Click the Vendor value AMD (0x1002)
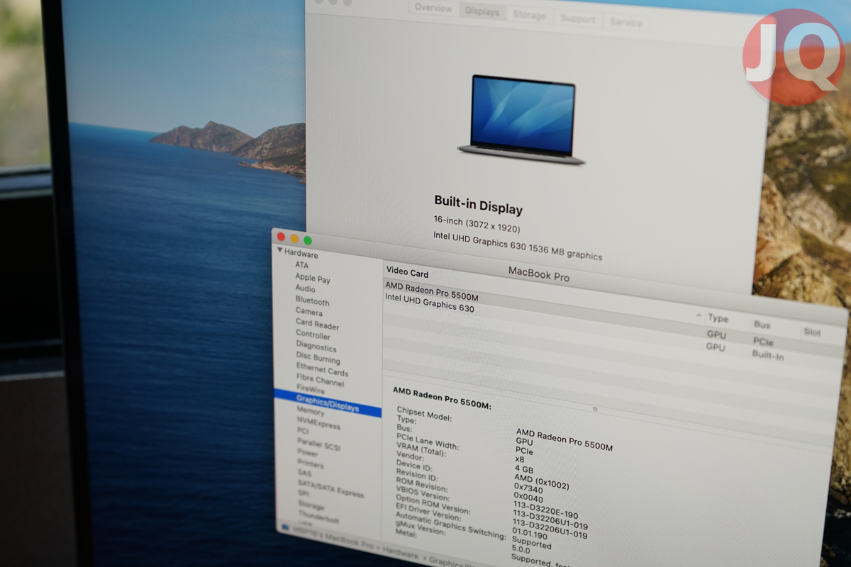 tap(541, 481)
